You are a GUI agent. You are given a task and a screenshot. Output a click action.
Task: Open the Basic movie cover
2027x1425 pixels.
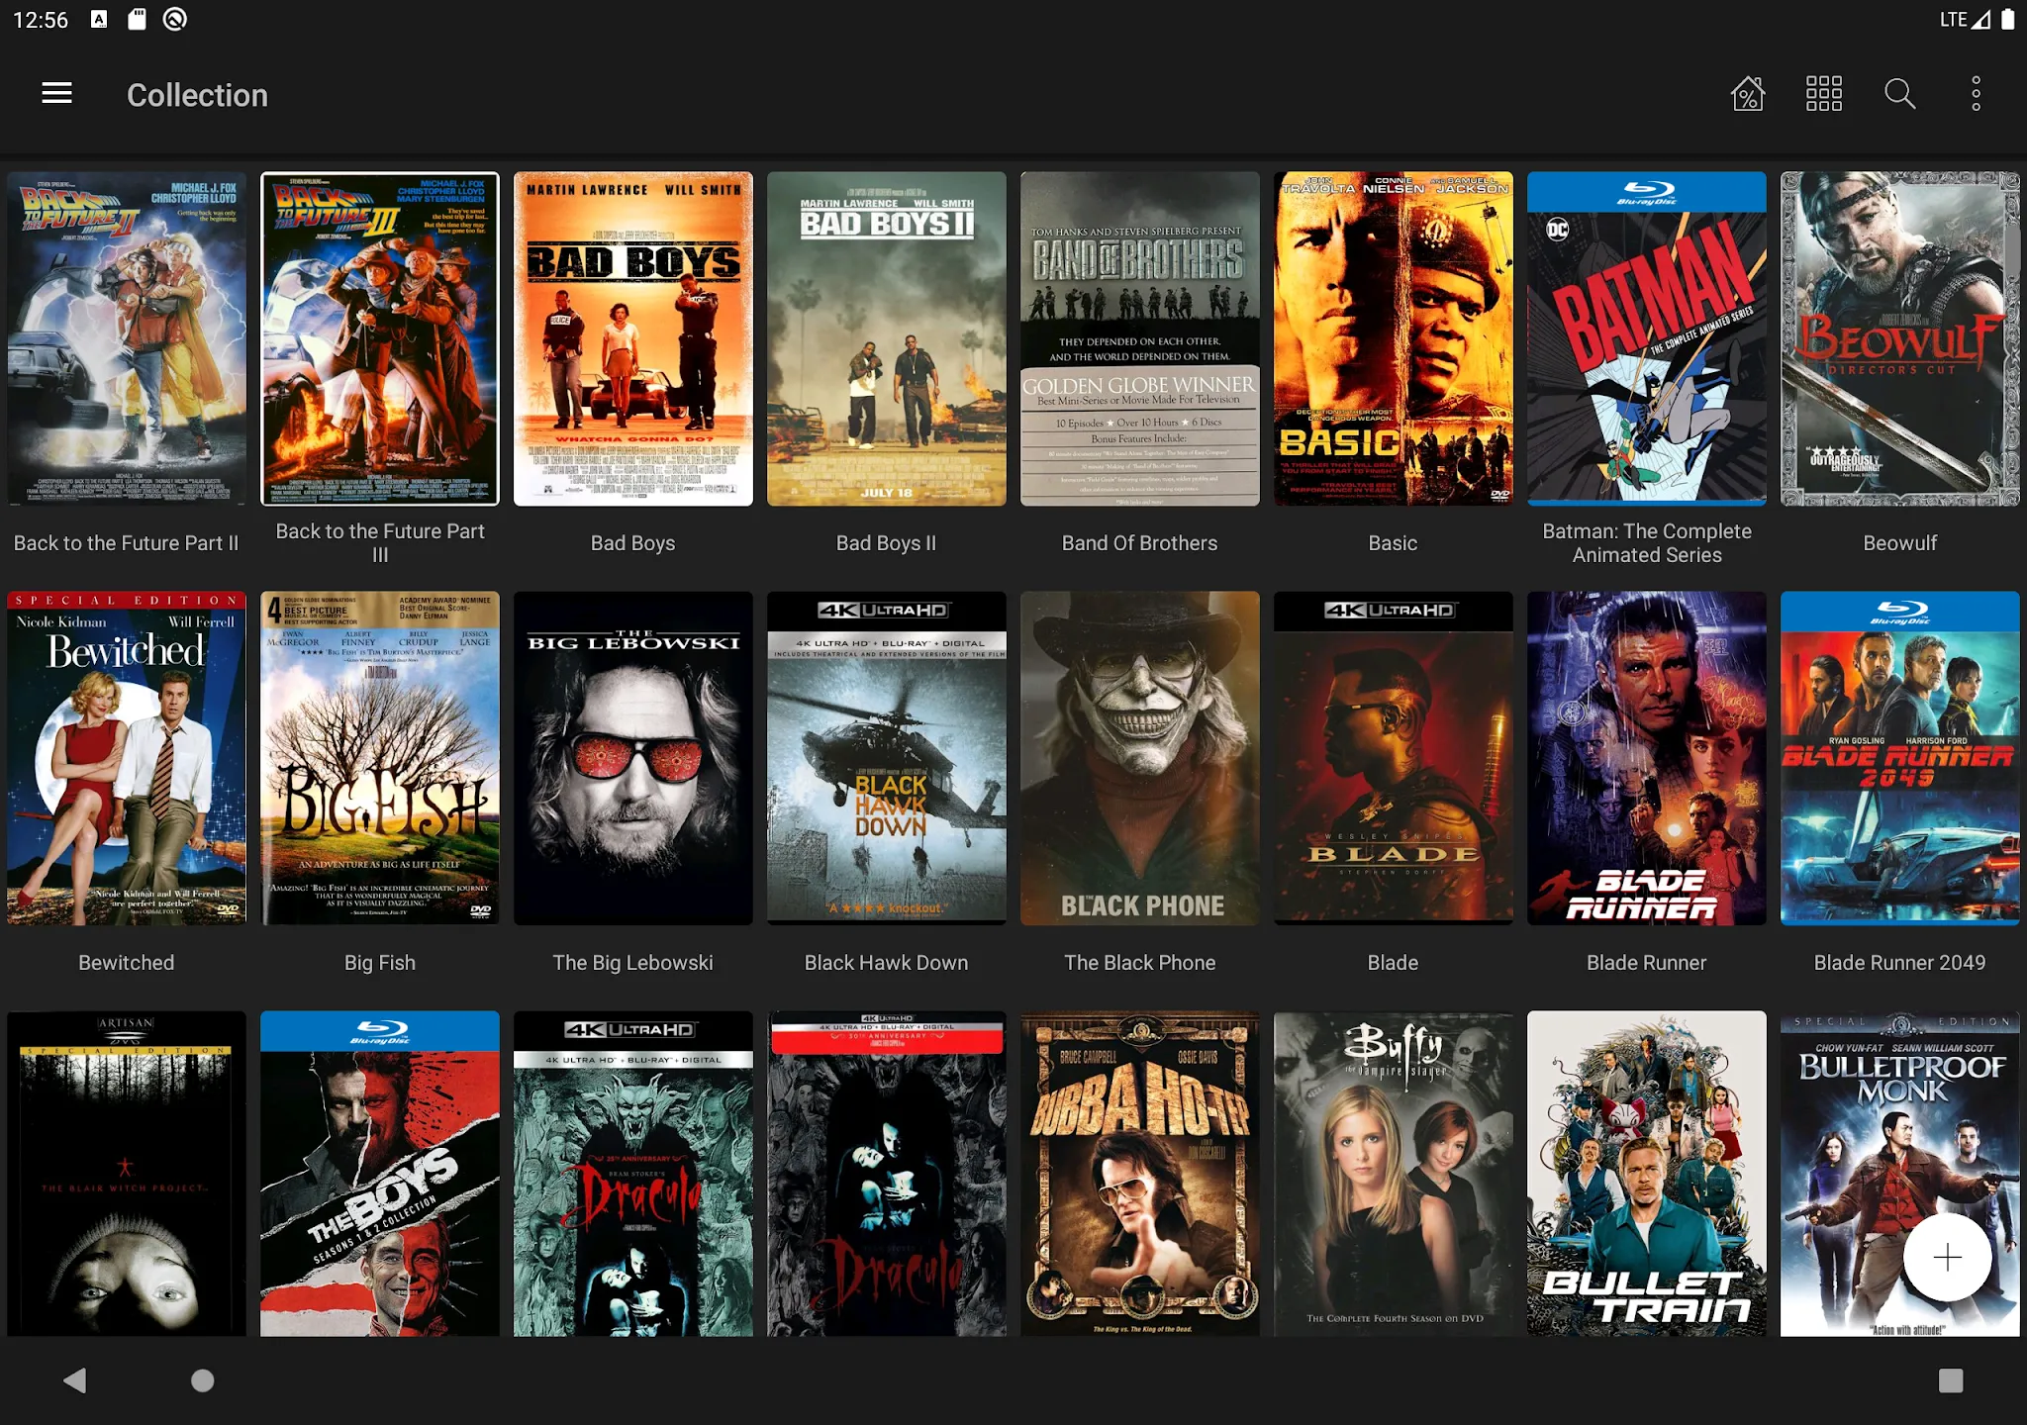1394,338
